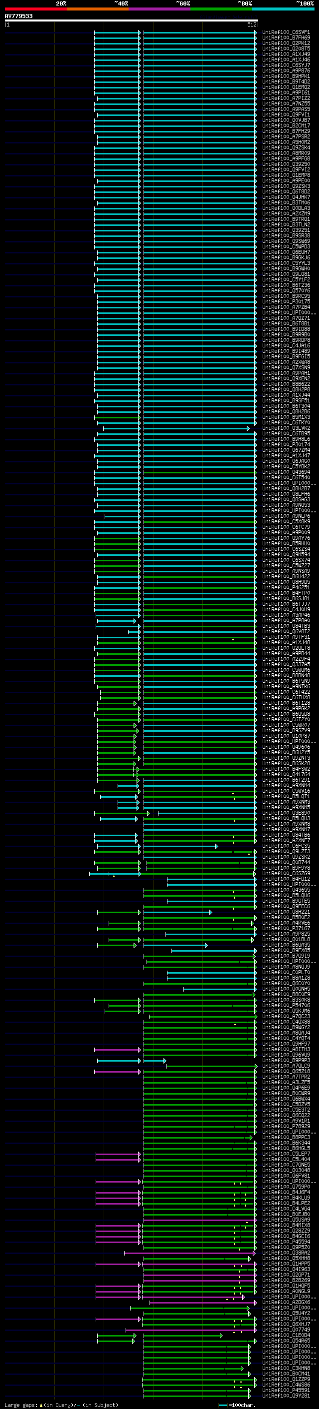319x1409 pixels.
Task: Select the UniRef100_C0PLT0 label
Action: tap(286, 973)
